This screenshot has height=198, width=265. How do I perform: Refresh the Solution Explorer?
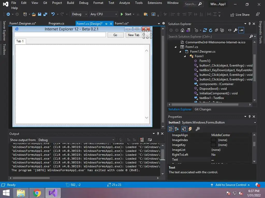[x=211, y=30]
